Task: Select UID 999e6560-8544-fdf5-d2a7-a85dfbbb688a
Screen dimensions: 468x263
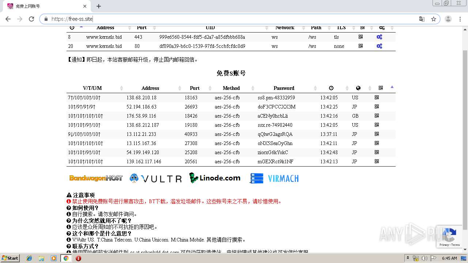Action: coord(202,37)
